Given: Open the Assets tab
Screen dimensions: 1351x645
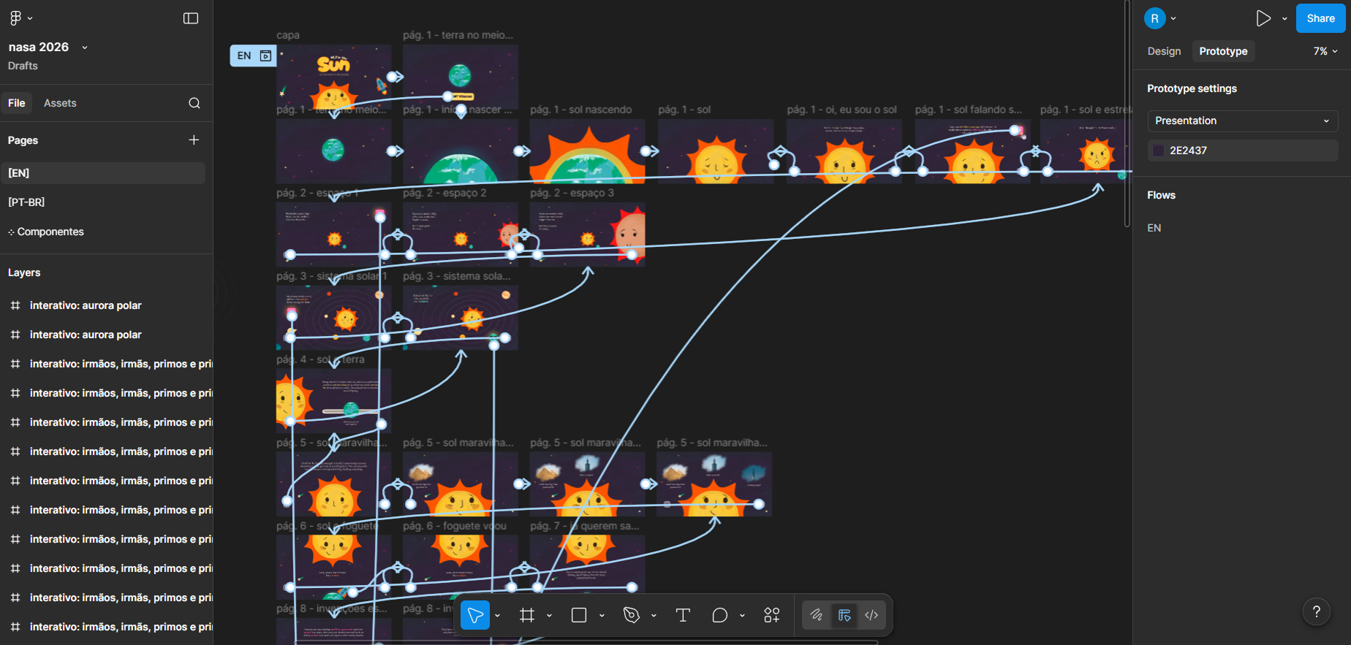Looking at the screenshot, I should [60, 103].
